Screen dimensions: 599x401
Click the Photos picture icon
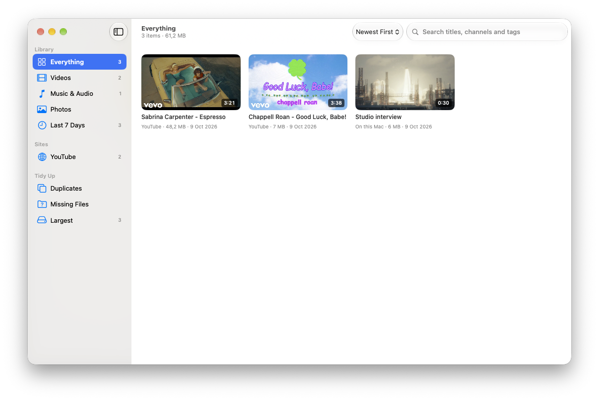[42, 109]
